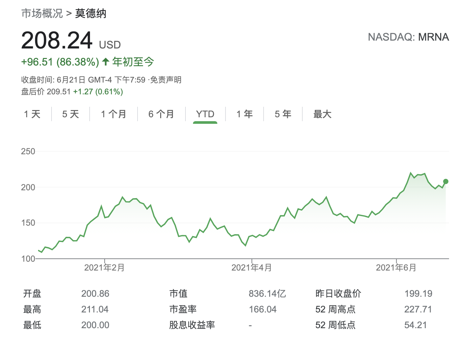Click the 最低 label

click(32, 325)
